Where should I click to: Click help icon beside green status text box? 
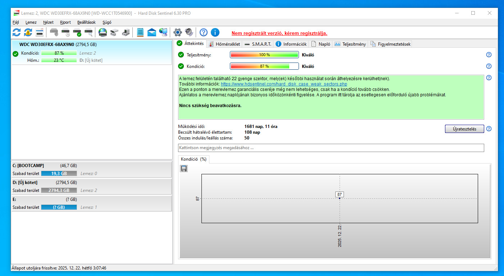click(489, 78)
